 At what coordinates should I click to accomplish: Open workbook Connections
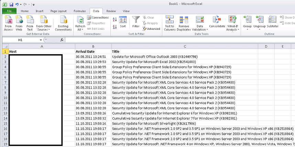pos(98,17)
